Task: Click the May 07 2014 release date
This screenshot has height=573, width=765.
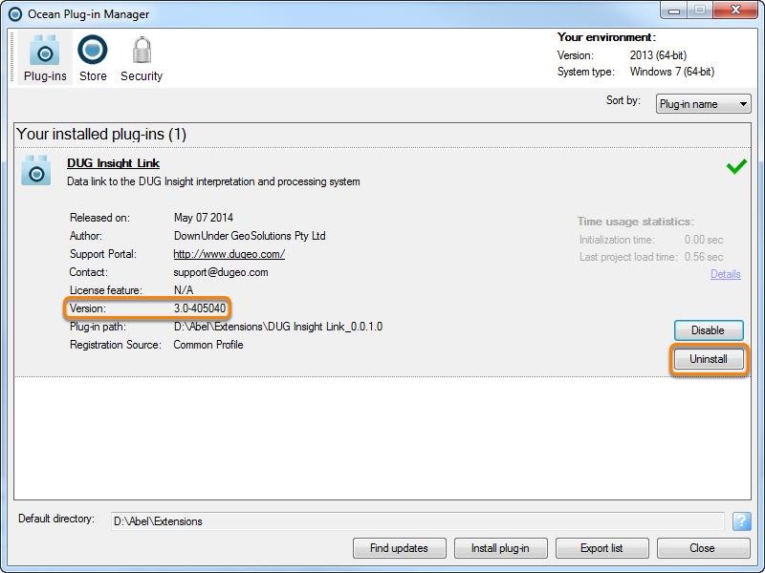Action: point(204,218)
